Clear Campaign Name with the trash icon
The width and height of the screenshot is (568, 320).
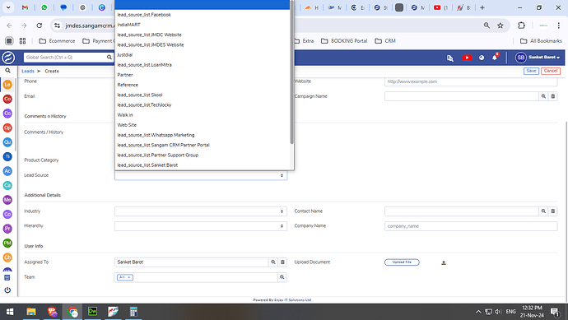pos(553,96)
